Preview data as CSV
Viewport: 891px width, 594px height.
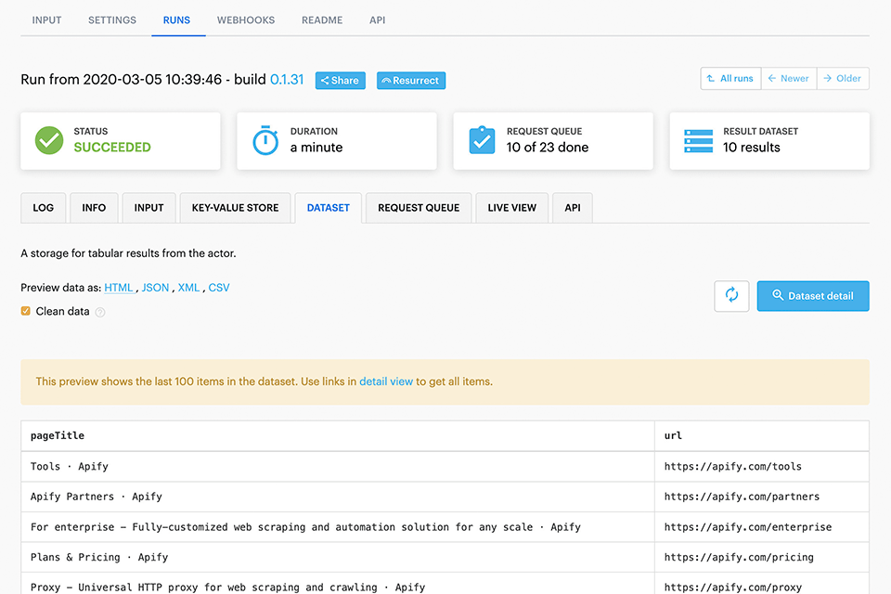[x=219, y=288]
